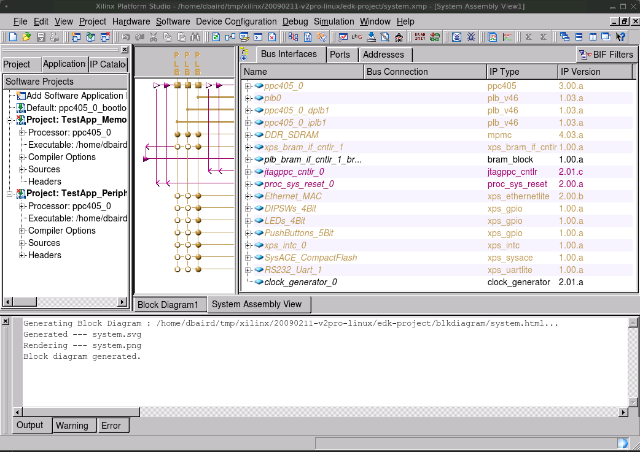Collapse Project: TestApp_Memory tree node
The image size is (640, 452).
[x=10, y=120]
